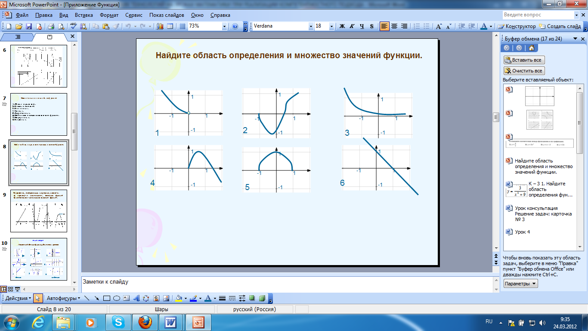Open the Формат menu

[109, 15]
